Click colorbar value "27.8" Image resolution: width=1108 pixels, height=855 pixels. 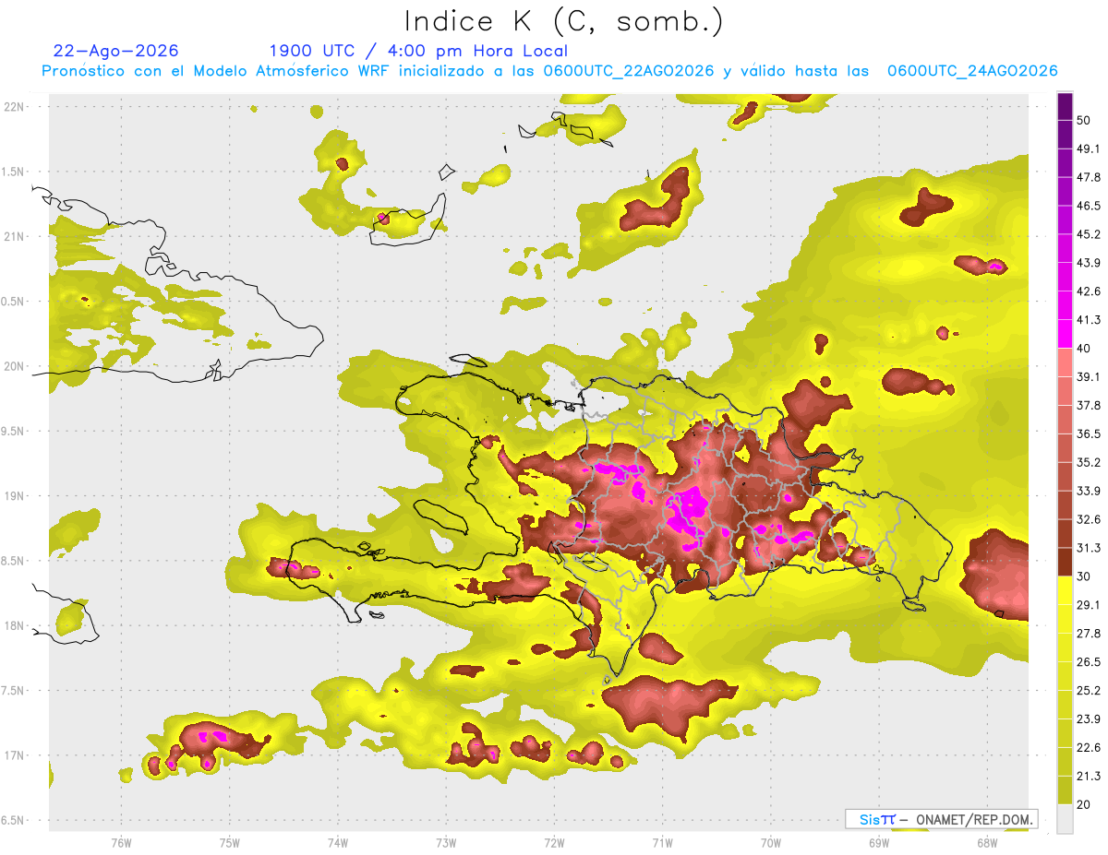coord(1089,634)
